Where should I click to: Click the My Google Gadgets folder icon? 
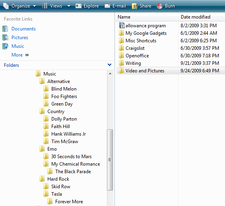point(121,33)
